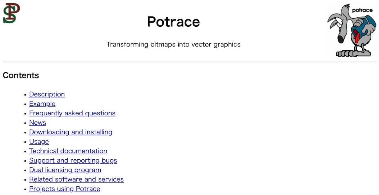Open Frequently asked questions link
Image resolution: width=379 pixels, height=195 pixels.
coord(72,113)
